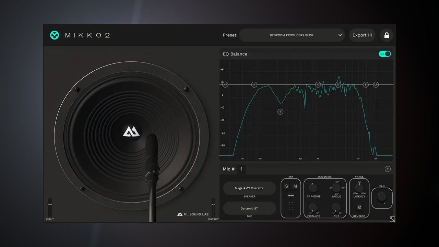The image size is (439, 247).
Task: Select EQ band node B
Action: click(x=280, y=111)
